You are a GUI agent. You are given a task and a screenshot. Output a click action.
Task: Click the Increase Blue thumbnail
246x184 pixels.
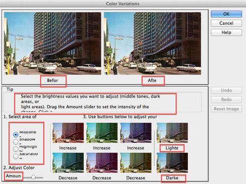pyautogui.click(x=136, y=133)
